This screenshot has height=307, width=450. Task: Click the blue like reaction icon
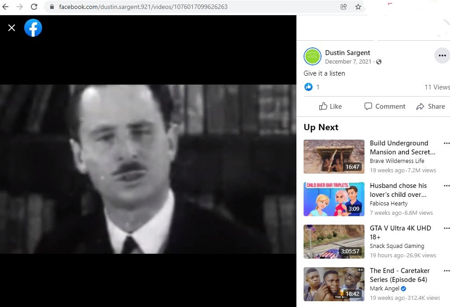[x=308, y=87]
